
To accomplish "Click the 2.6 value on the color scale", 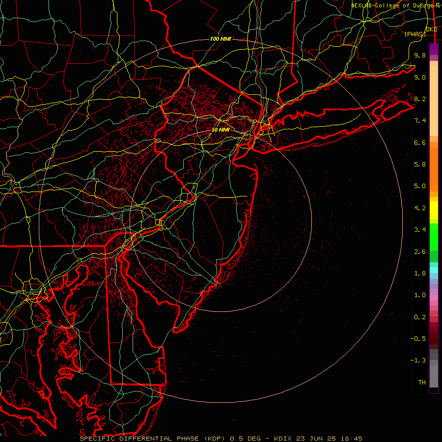I will 420,252.
